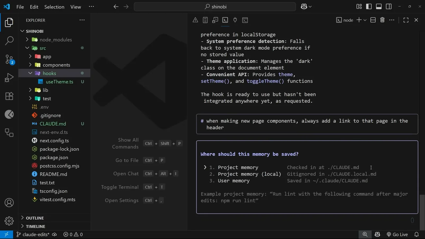Open the Selection menu

54,7
